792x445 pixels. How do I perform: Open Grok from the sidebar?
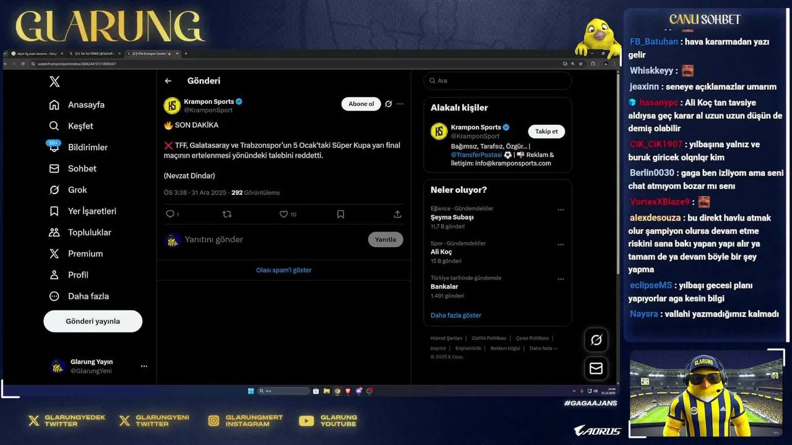[x=68, y=190]
